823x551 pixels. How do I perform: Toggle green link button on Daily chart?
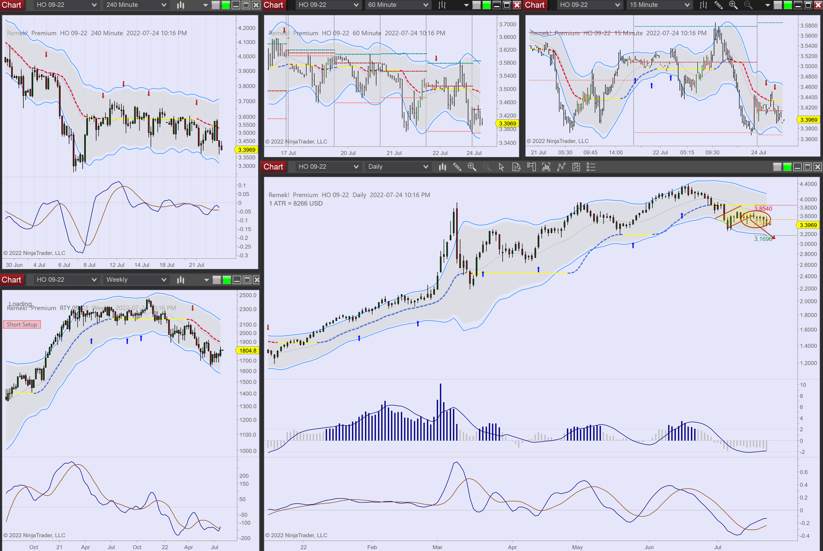click(x=787, y=167)
